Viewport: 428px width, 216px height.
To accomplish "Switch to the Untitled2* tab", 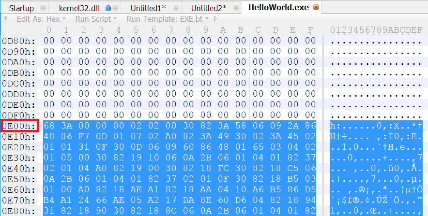I will [209, 8].
